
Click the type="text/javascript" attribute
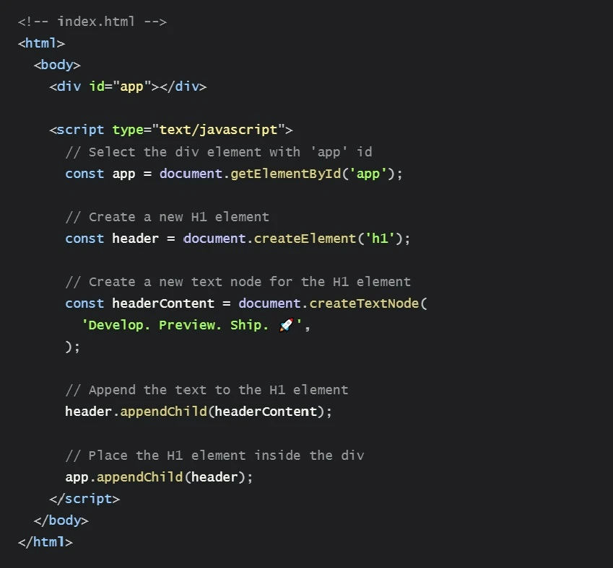point(199,130)
